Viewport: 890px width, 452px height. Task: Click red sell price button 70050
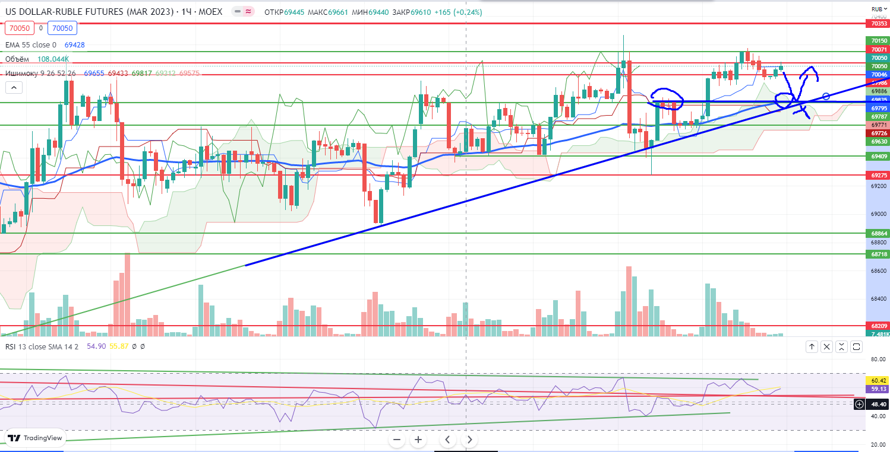pos(19,28)
